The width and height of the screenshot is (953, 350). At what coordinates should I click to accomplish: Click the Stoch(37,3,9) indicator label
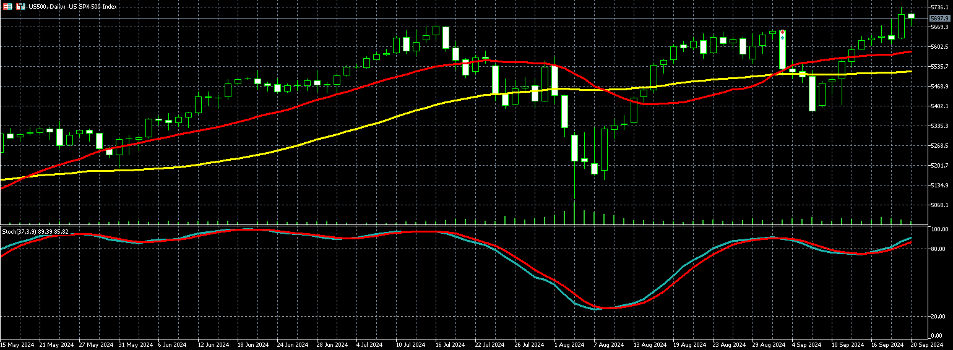tap(35, 231)
